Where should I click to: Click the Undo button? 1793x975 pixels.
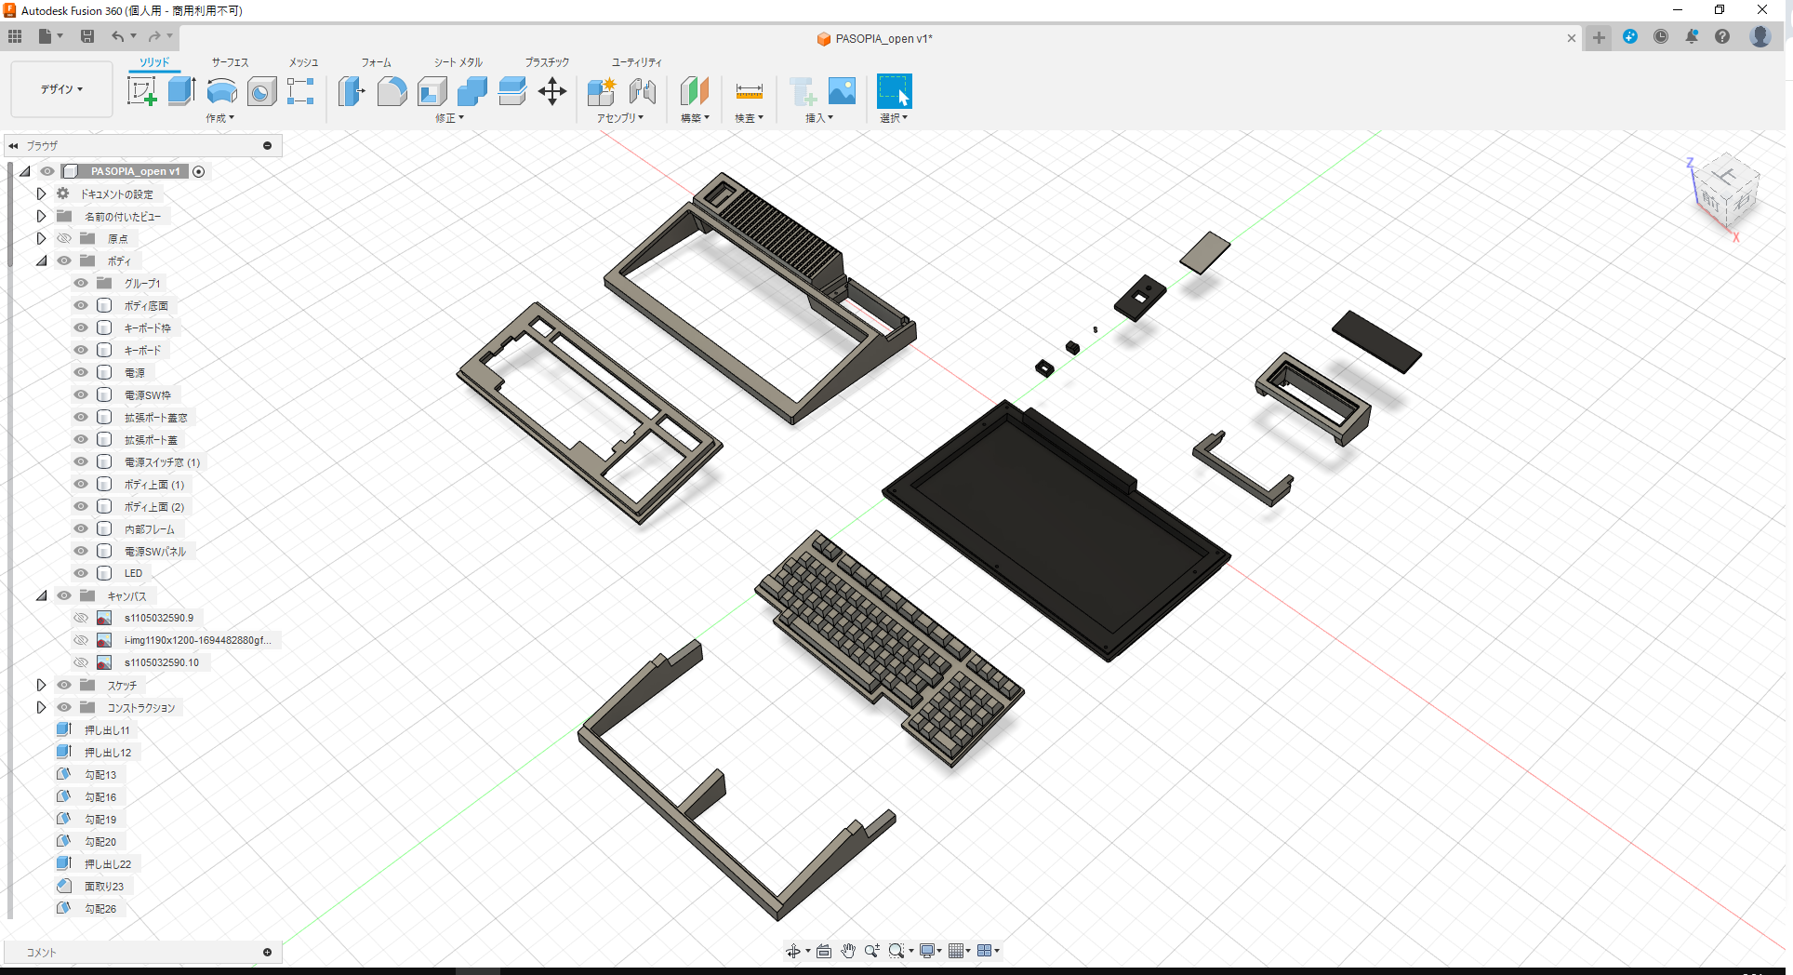[x=117, y=36]
